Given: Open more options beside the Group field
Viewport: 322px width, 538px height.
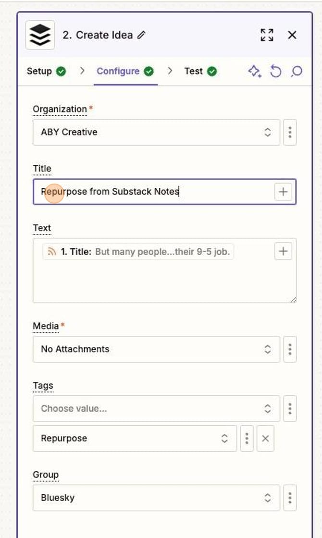Looking at the screenshot, I should point(290,498).
